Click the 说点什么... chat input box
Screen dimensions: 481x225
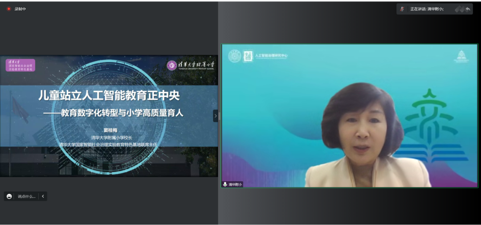(x=26, y=196)
